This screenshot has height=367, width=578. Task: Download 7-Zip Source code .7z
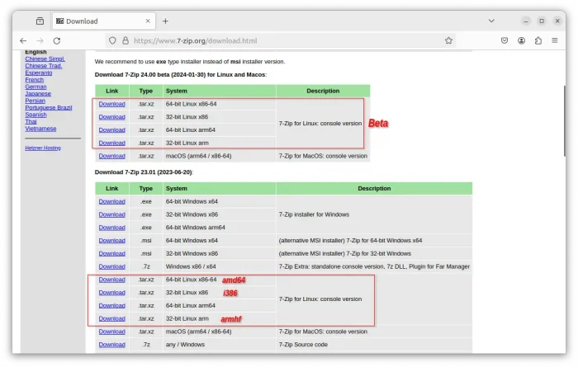(x=111, y=345)
